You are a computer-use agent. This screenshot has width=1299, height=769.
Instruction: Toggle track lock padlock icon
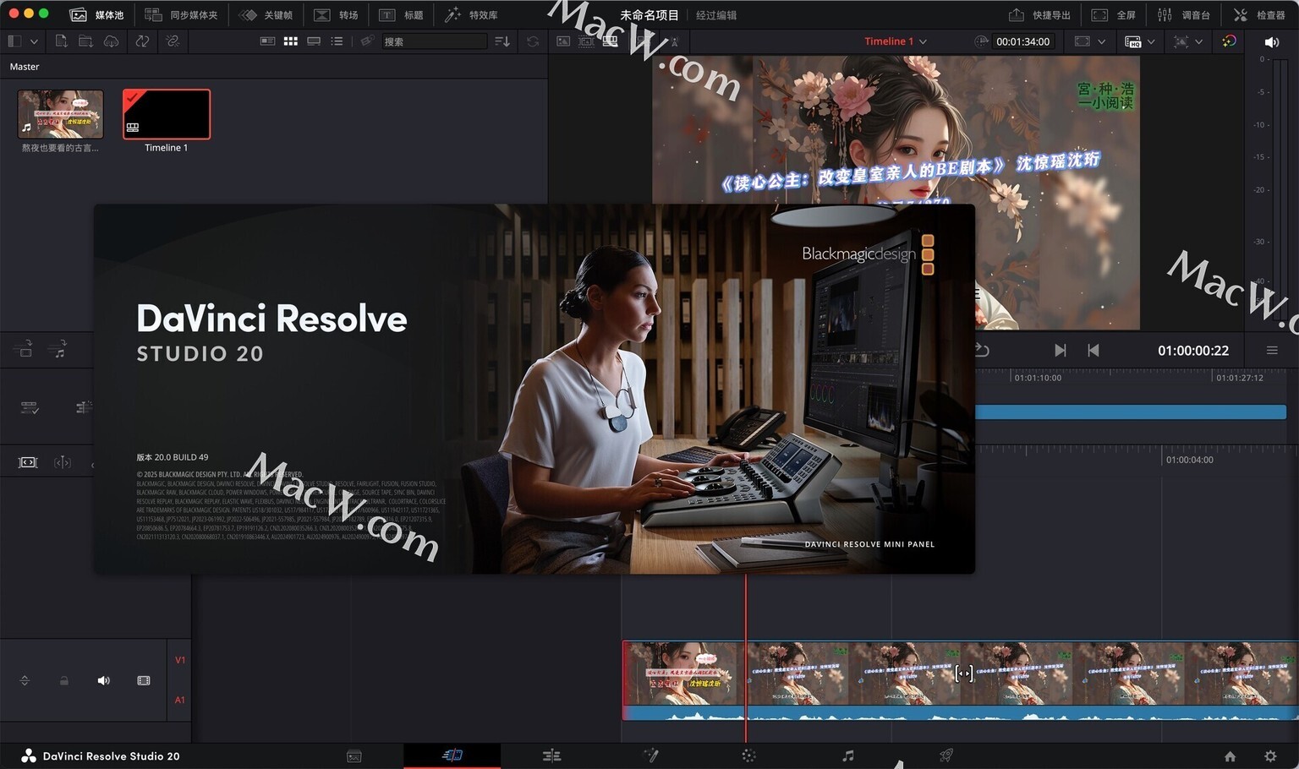point(63,680)
